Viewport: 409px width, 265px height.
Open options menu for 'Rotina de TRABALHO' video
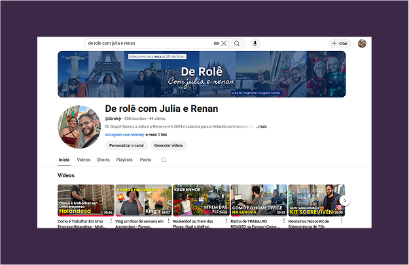tap(284, 221)
